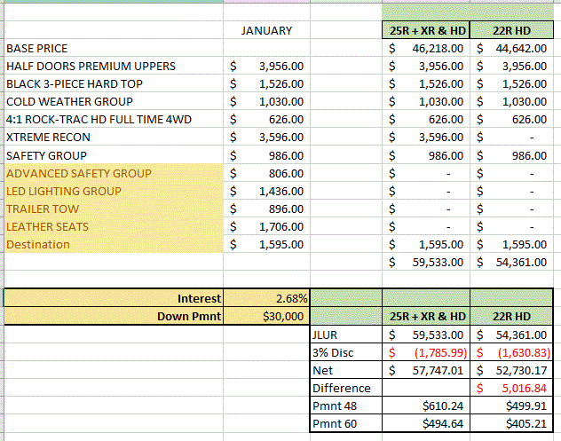This screenshot has height=441, width=561.
Task: Click the TRAILER TOW cell
Action: tap(114, 209)
